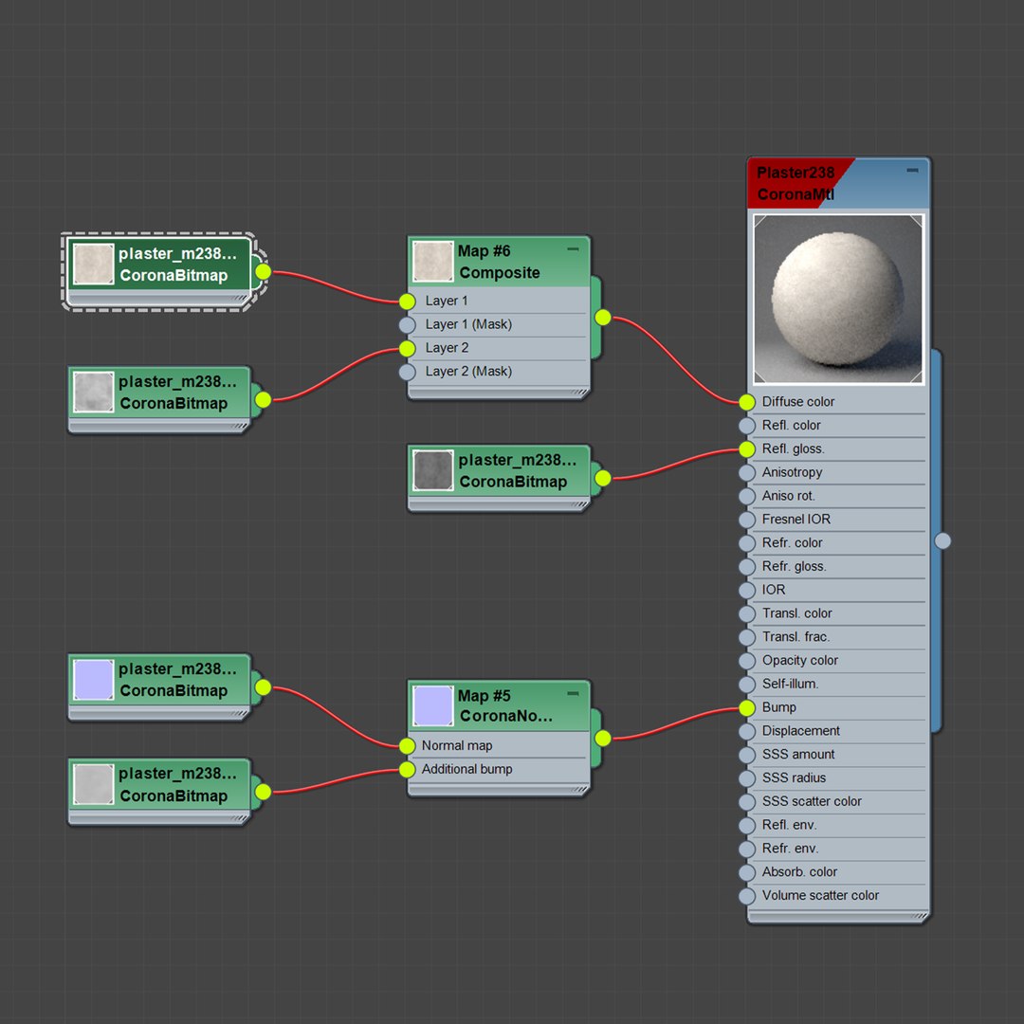The image size is (1024, 1024).
Task: Collapse the Map #5 node
Action: (x=573, y=693)
